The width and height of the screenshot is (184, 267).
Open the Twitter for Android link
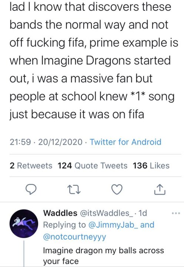(126, 142)
